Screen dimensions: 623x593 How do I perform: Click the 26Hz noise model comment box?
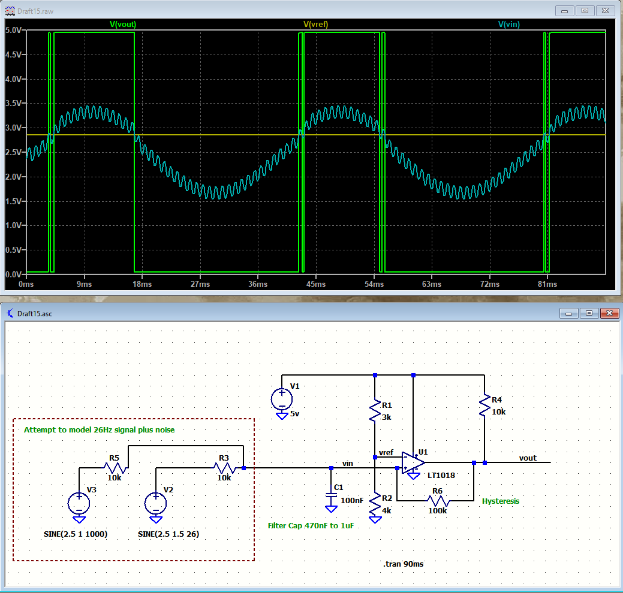click(x=98, y=429)
